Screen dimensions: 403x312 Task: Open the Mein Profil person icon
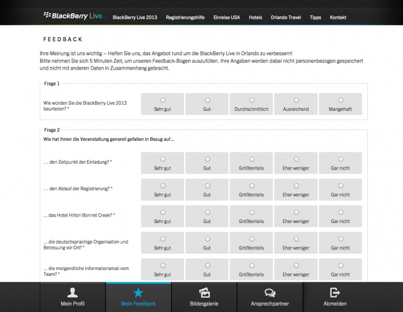pyautogui.click(x=73, y=292)
